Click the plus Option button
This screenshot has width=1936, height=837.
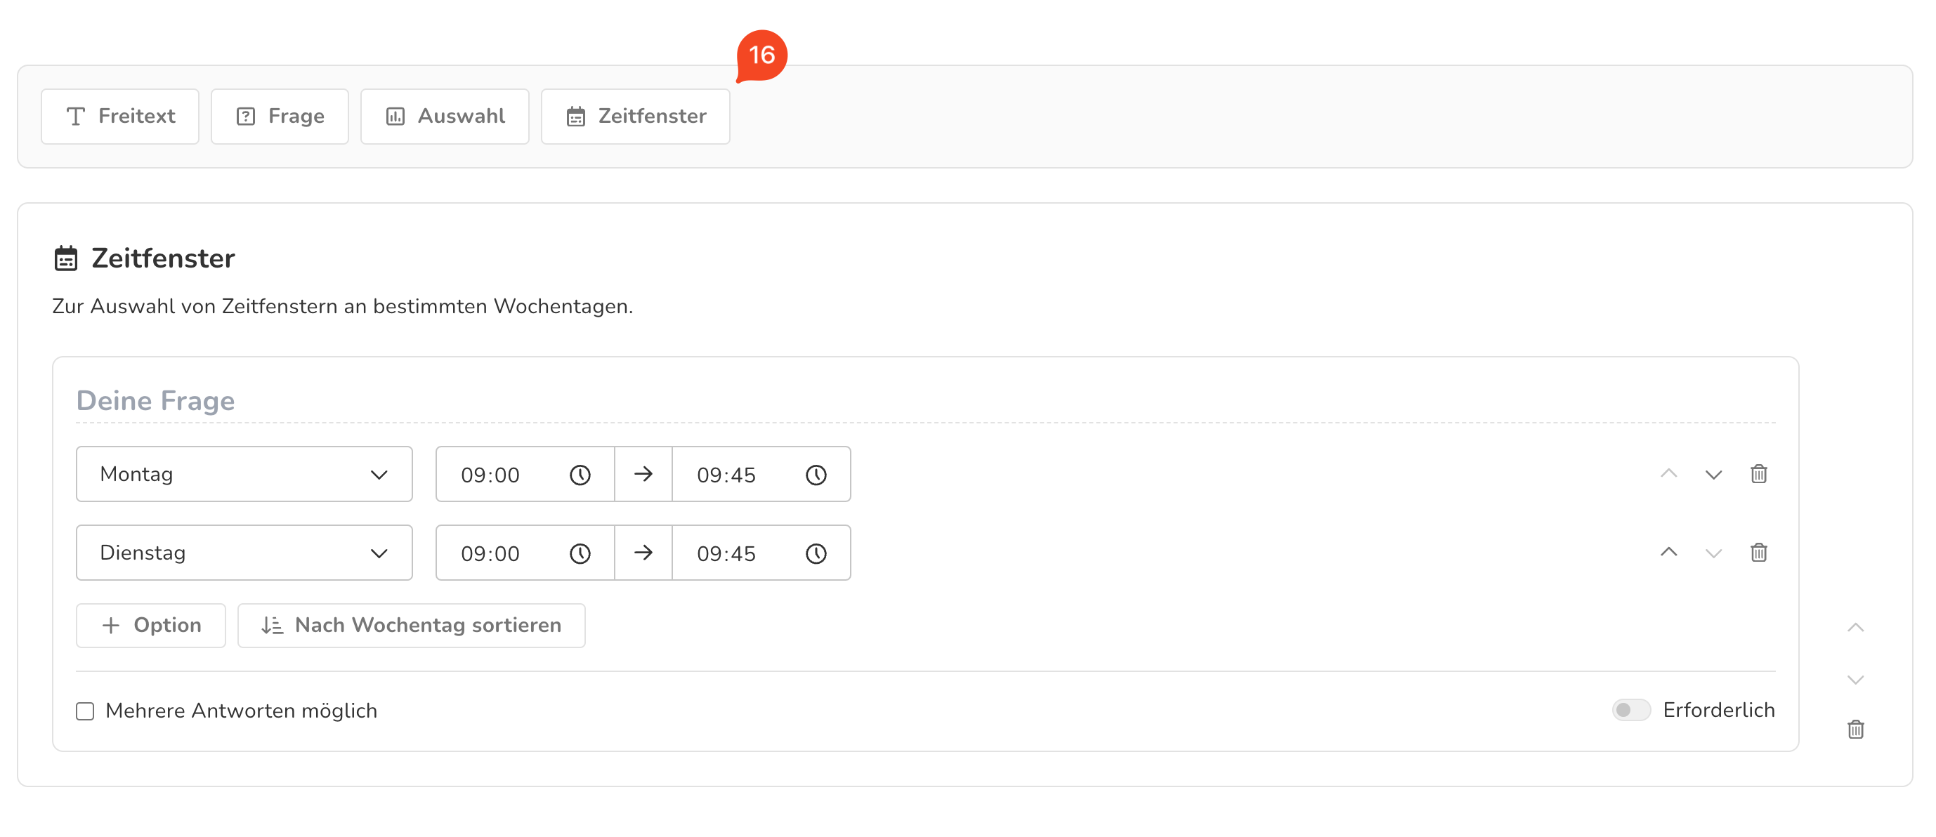click(150, 625)
